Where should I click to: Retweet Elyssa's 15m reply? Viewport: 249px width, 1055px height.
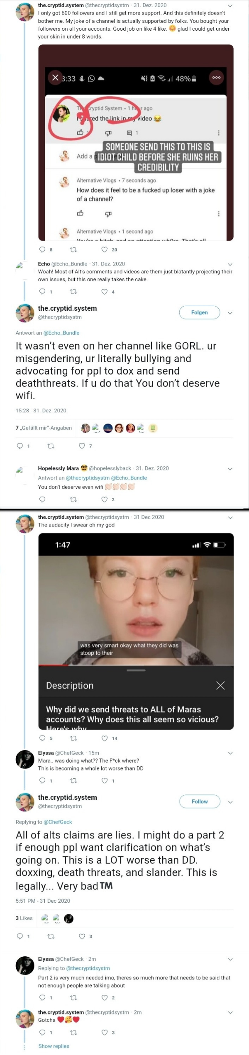[73, 780]
